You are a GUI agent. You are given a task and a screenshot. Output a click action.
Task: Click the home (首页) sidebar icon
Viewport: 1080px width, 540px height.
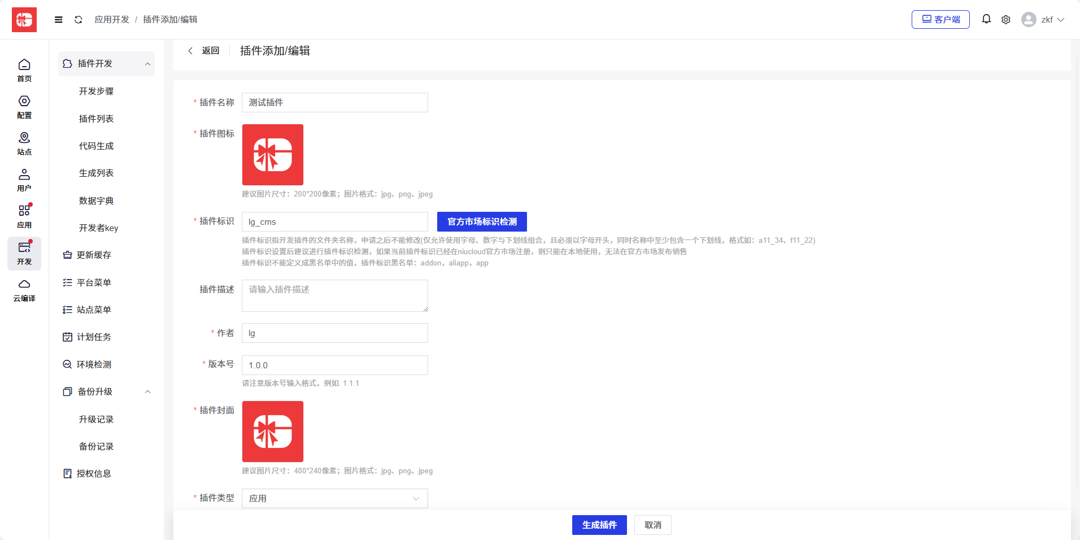pos(24,70)
